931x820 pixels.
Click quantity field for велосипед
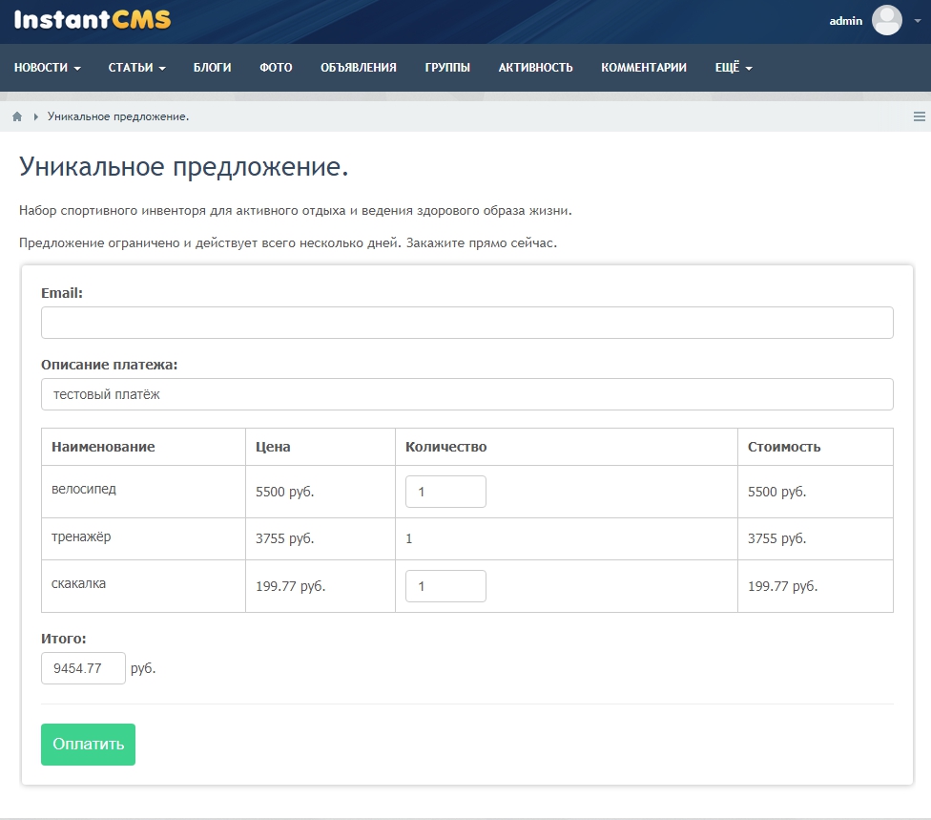pyautogui.click(x=445, y=492)
